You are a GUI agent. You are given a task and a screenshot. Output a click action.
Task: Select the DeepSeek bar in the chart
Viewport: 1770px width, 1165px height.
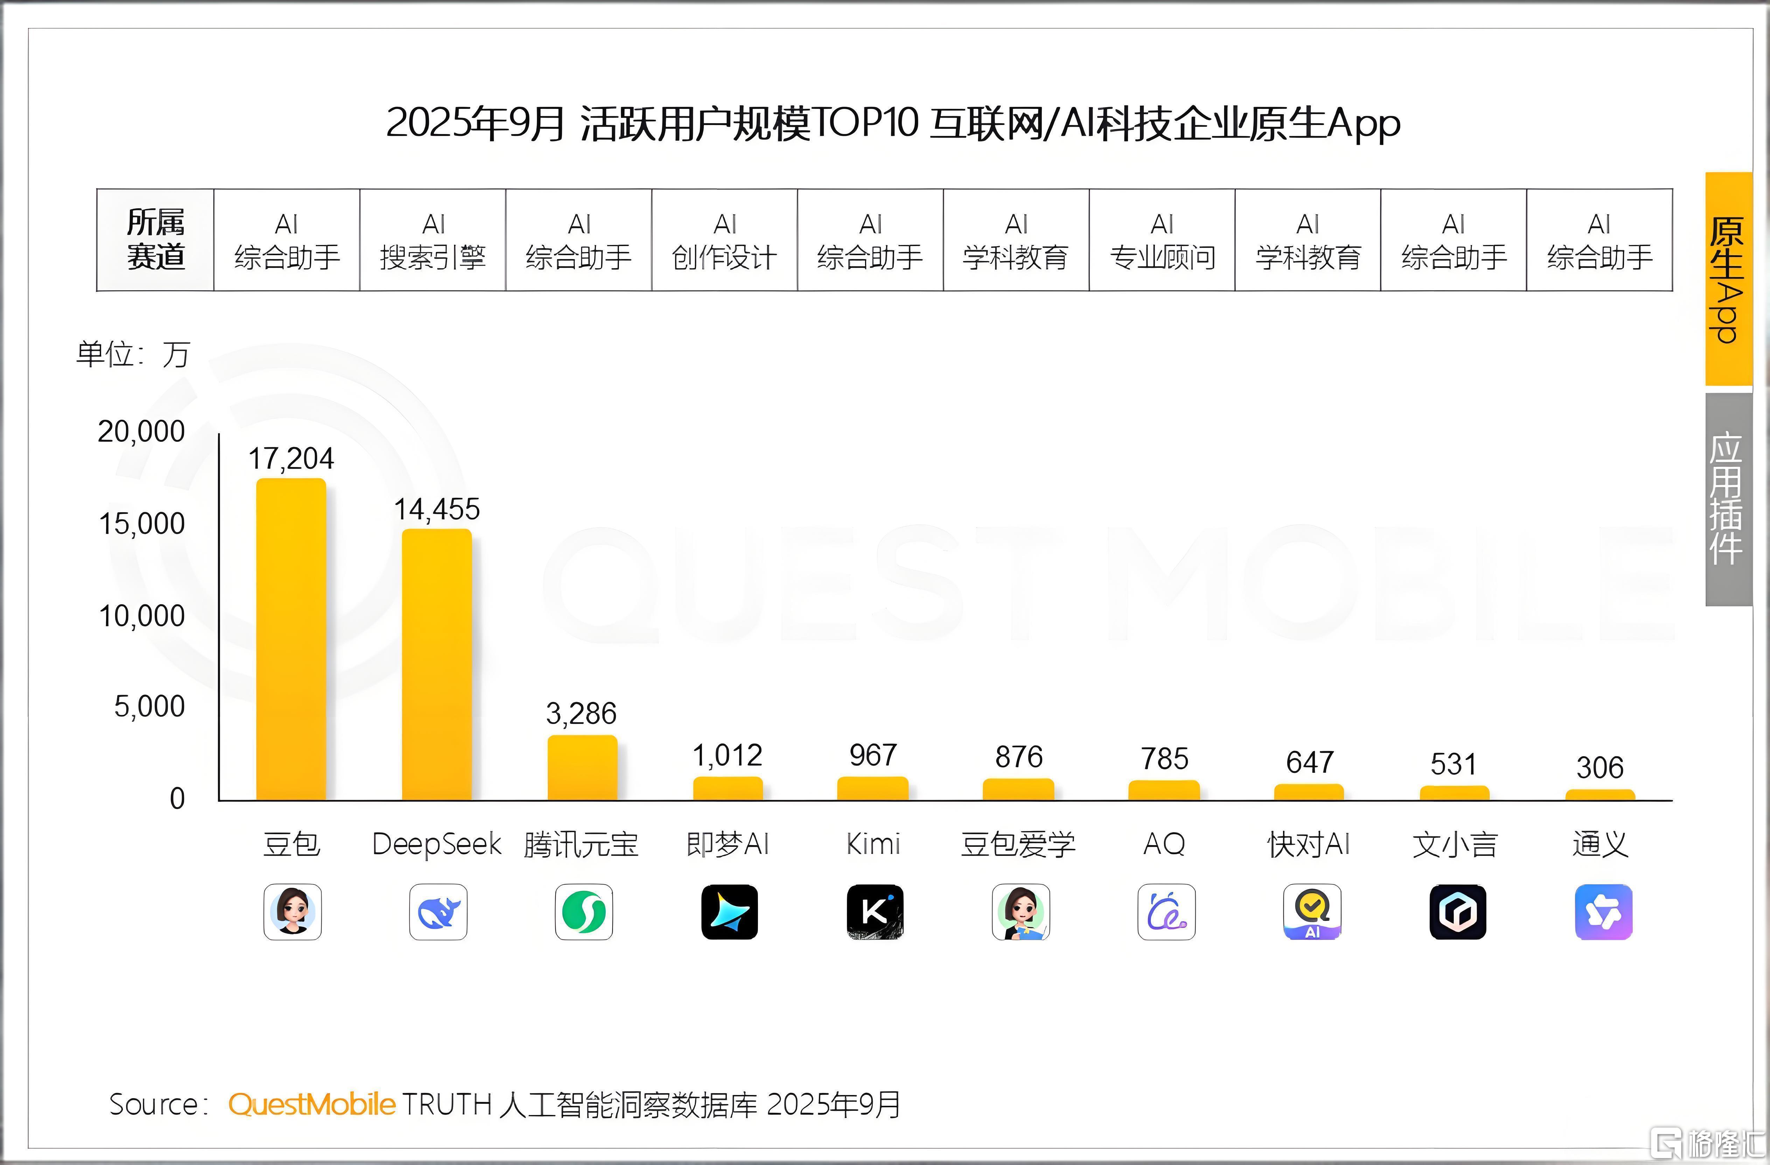437,665
